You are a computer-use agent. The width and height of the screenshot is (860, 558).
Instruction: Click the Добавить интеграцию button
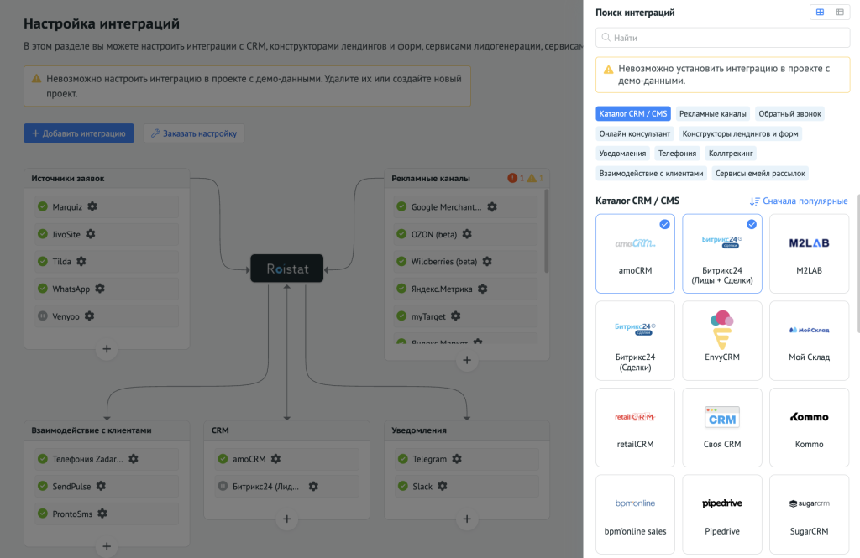pos(78,133)
